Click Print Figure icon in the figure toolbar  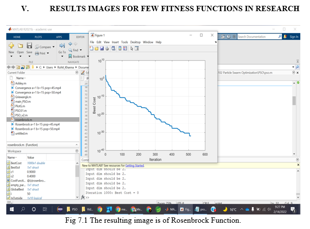click(x=107, y=48)
